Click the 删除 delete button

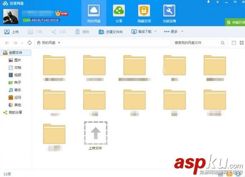(x=82, y=32)
